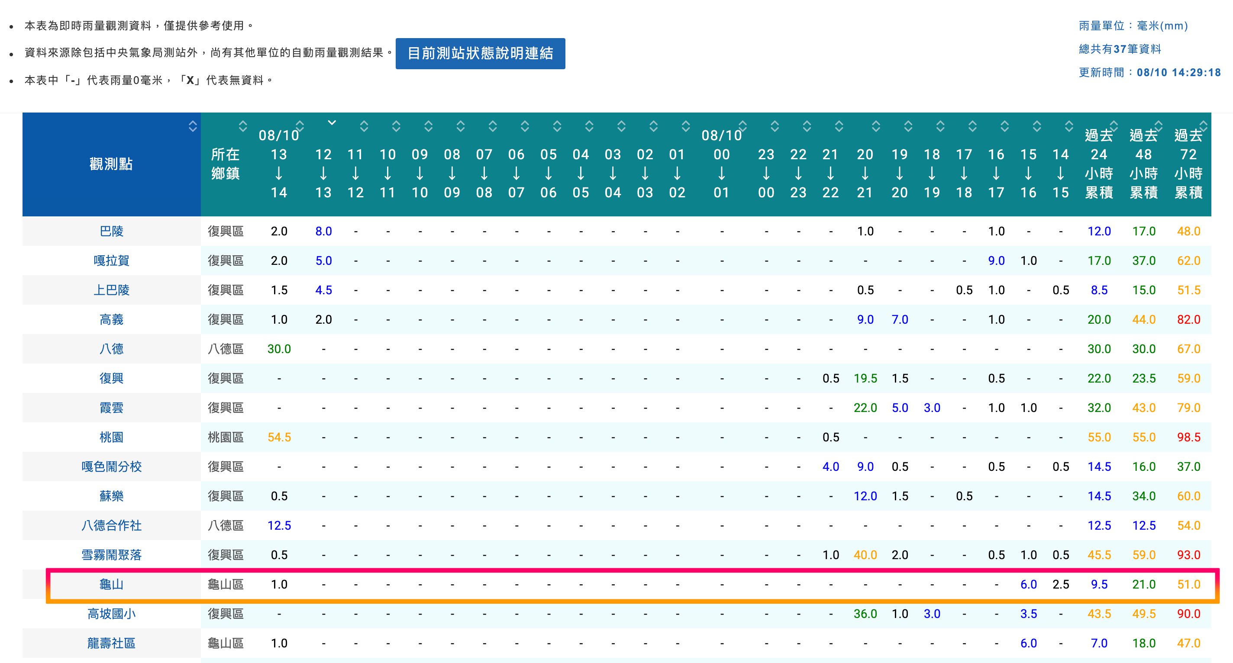Sort by the 11→12 hour column

click(364, 126)
